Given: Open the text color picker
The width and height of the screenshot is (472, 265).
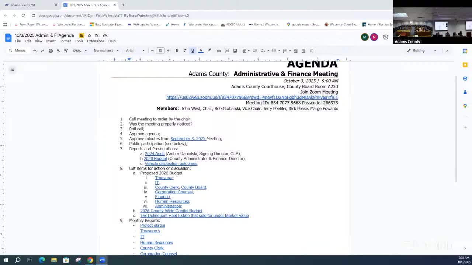Looking at the screenshot, I should (201, 51).
